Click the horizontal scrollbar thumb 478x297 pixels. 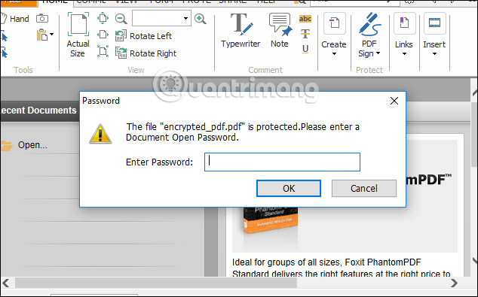point(156,283)
